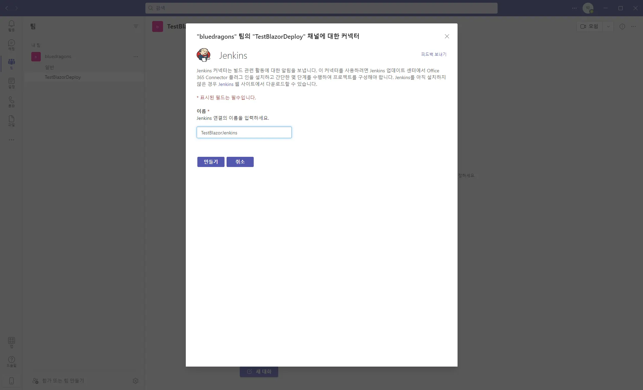This screenshot has width=643, height=390.
Task: Start a meeting with the Meet button
Action: 590,26
